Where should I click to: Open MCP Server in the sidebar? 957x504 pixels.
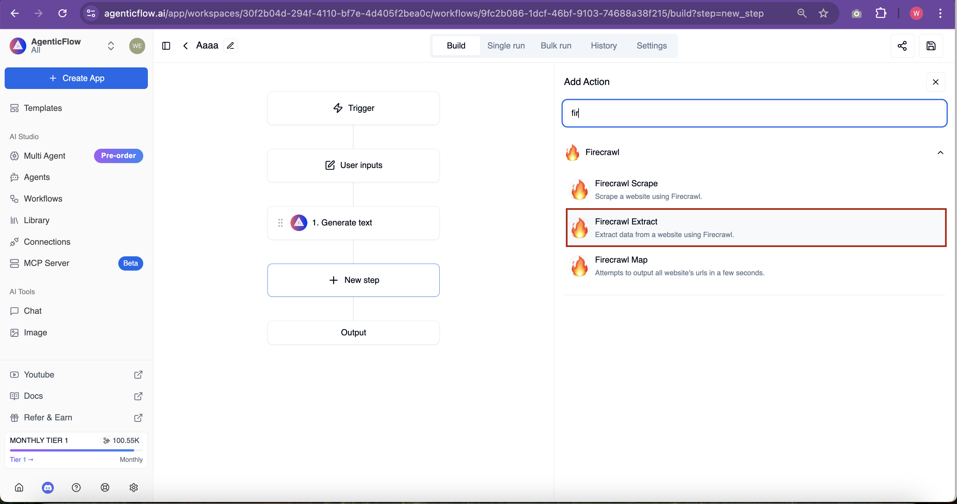point(47,263)
